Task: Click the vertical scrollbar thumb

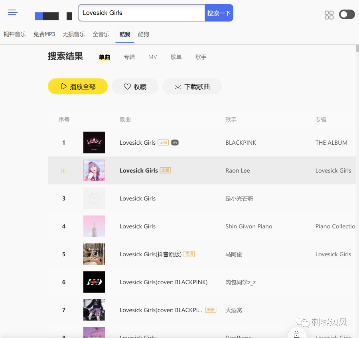Action: click(357, 49)
